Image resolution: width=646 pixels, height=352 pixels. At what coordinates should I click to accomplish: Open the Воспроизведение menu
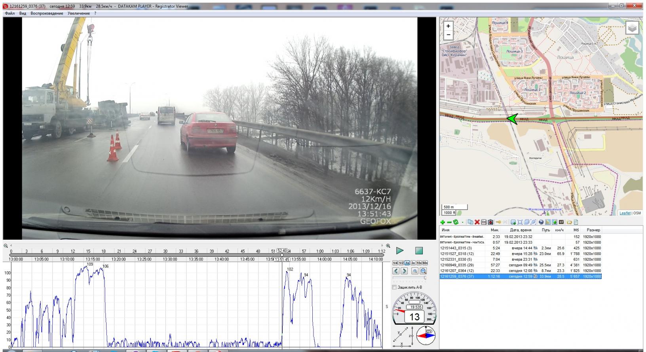point(47,13)
